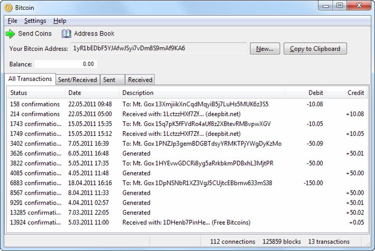Click the 112 connections status bar entry
375x251 pixels.
tap(232, 242)
